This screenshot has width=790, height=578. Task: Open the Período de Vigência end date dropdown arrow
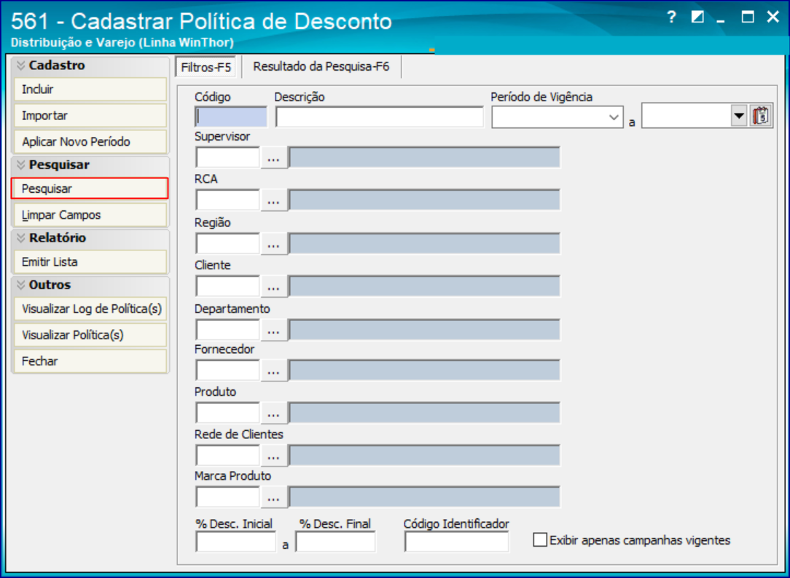tap(738, 116)
